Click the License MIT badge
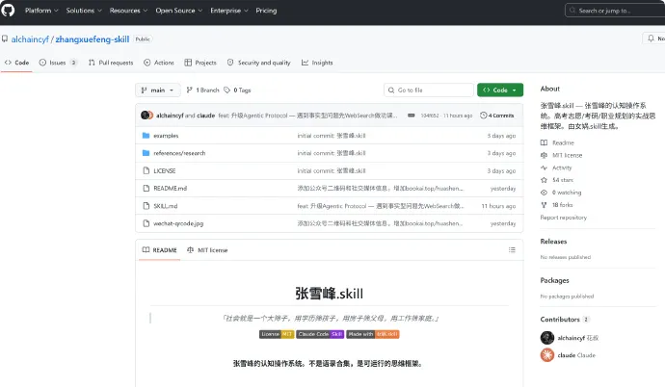This screenshot has width=665, height=387. point(277,334)
